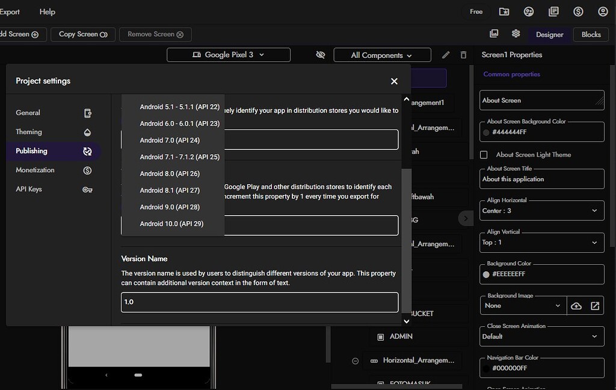Open the Background Image dropdown showing None
The width and height of the screenshot is (616, 390).
coord(522,306)
